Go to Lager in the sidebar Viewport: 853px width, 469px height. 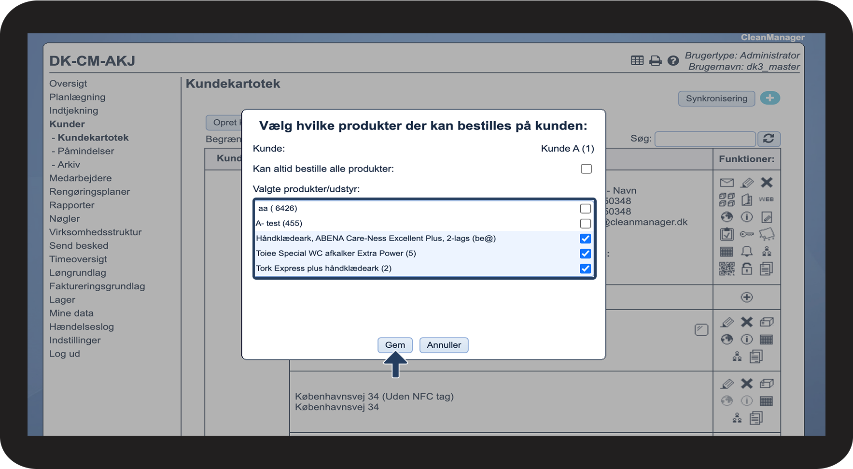click(x=62, y=300)
